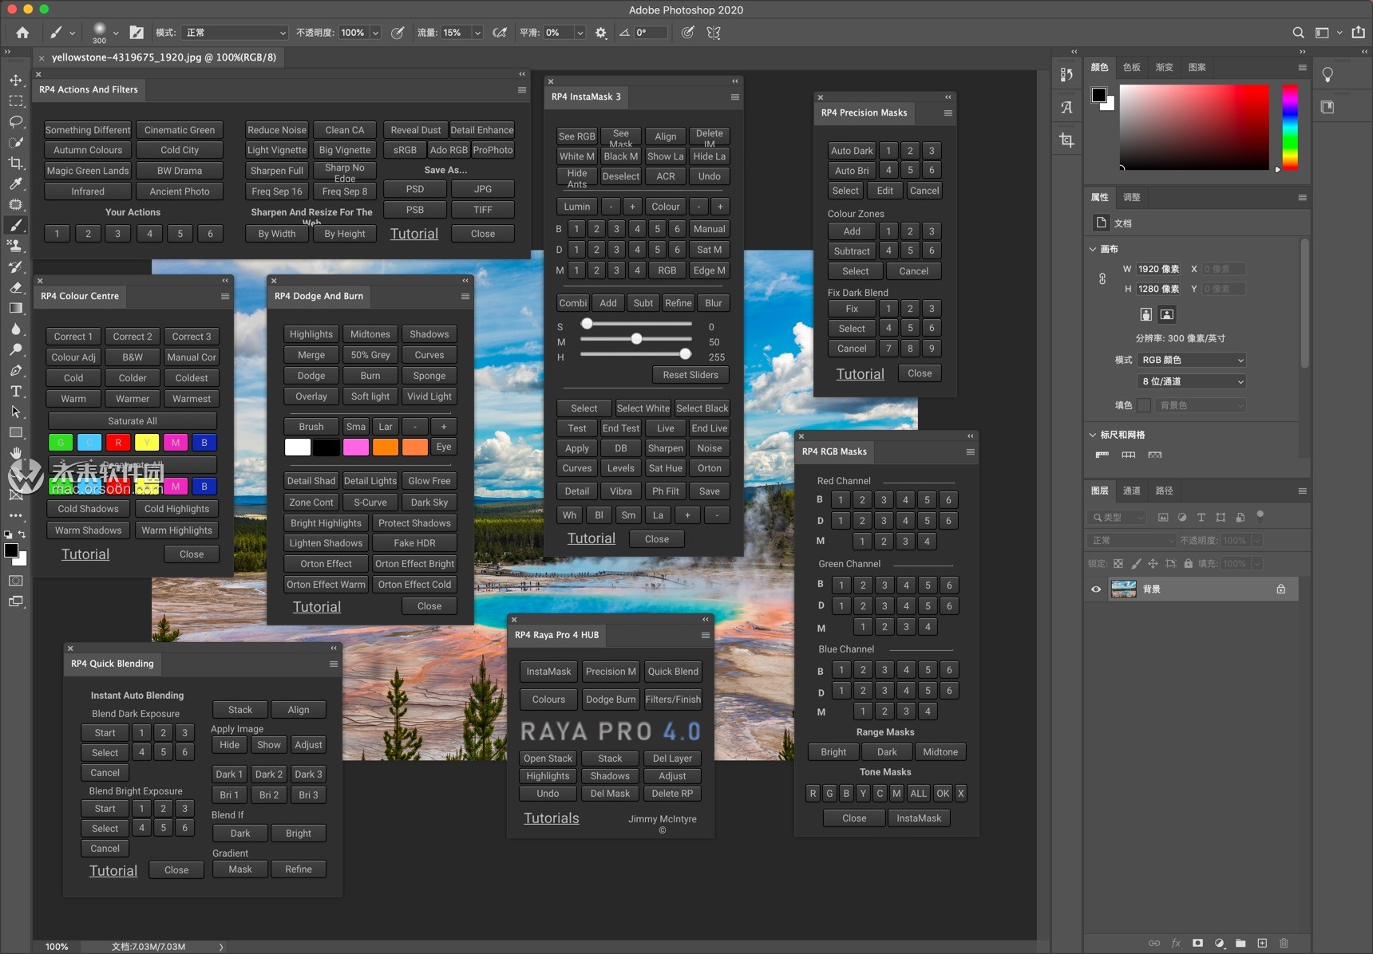Image resolution: width=1373 pixels, height=954 pixels.
Task: Open the Tutorial link in Dodge And Burn panel
Action: (317, 607)
